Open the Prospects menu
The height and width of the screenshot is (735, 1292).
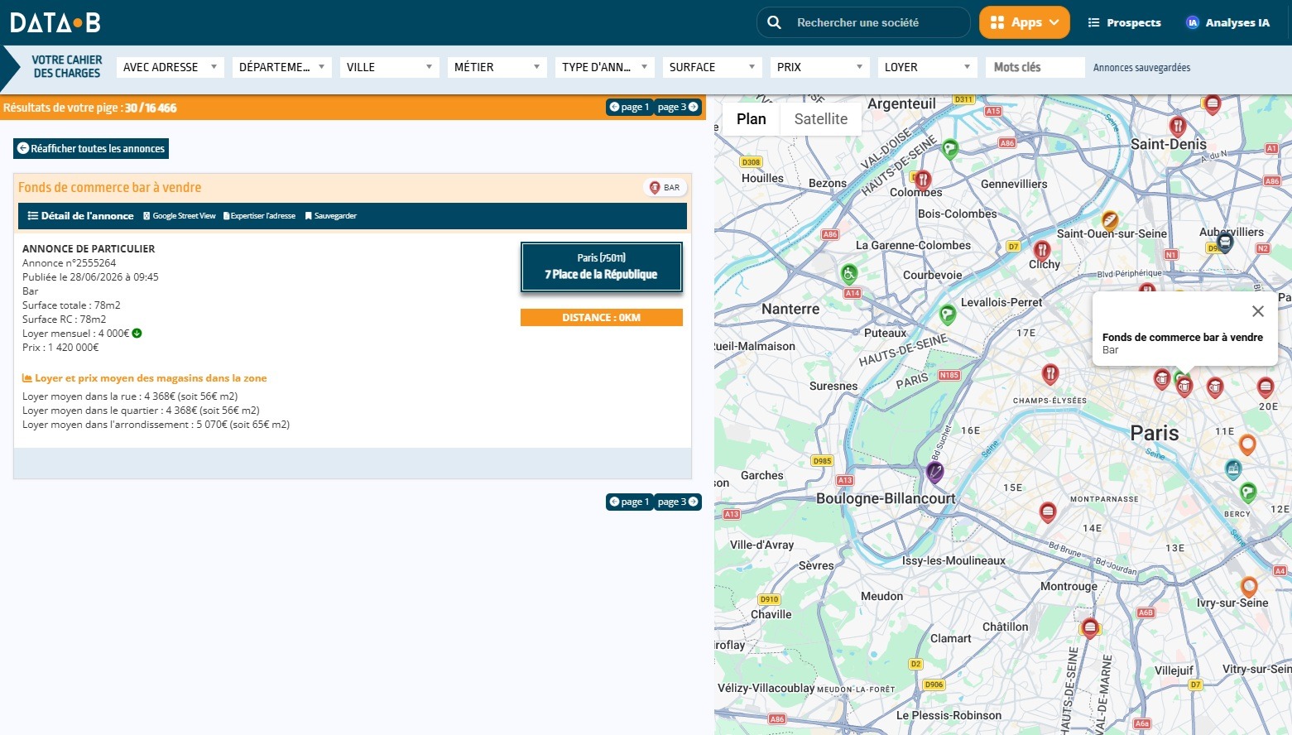(x=1124, y=22)
